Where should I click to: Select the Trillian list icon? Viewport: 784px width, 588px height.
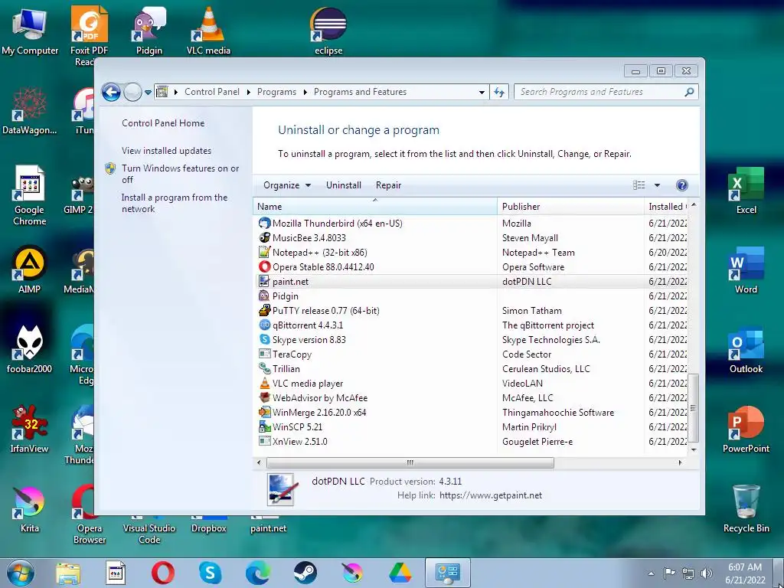264,368
